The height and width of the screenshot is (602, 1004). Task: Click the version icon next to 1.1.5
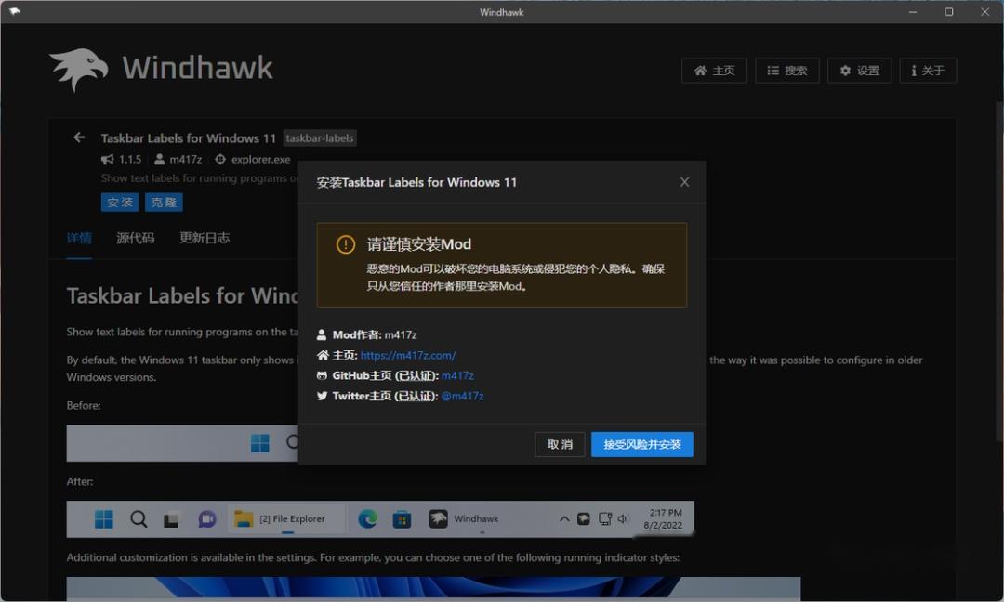(106, 159)
